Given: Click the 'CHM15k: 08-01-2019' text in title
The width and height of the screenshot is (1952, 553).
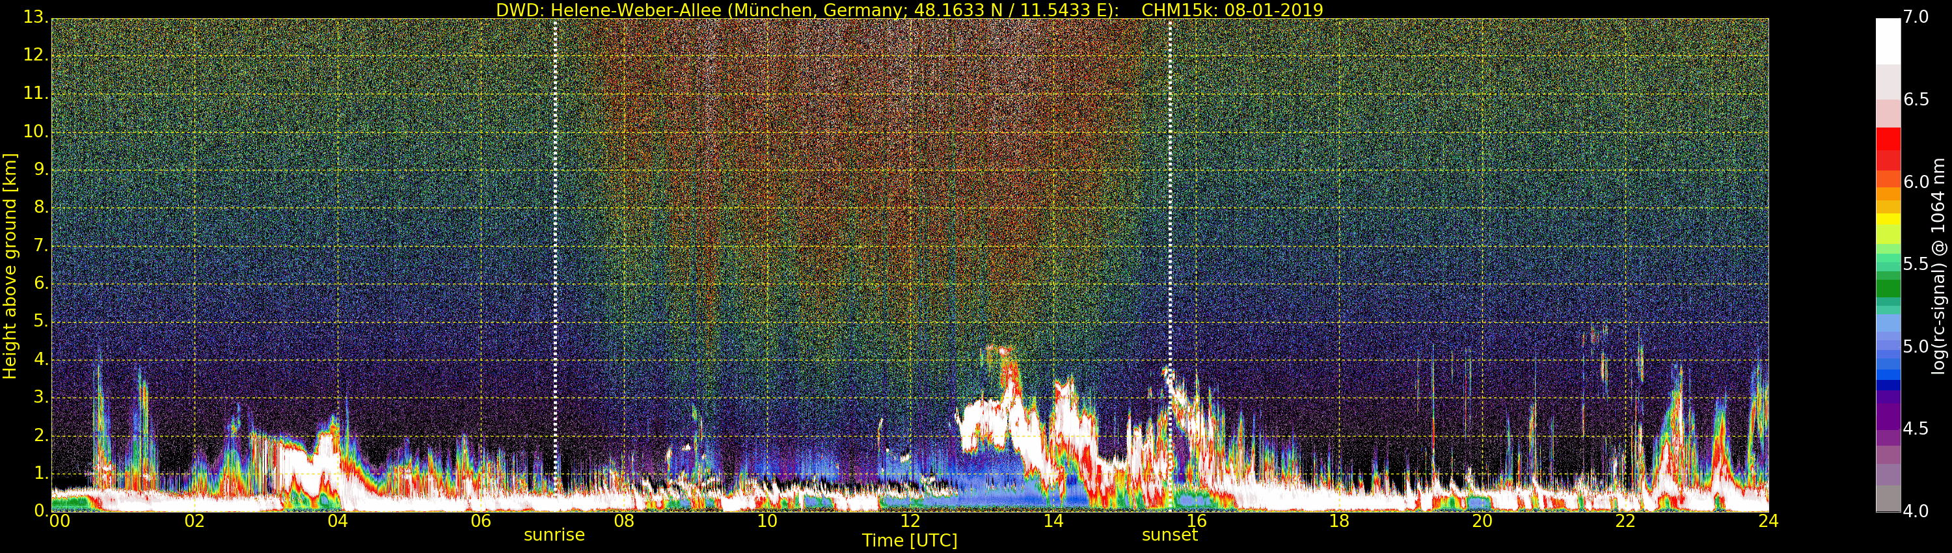Looking at the screenshot, I should tap(1232, 10).
